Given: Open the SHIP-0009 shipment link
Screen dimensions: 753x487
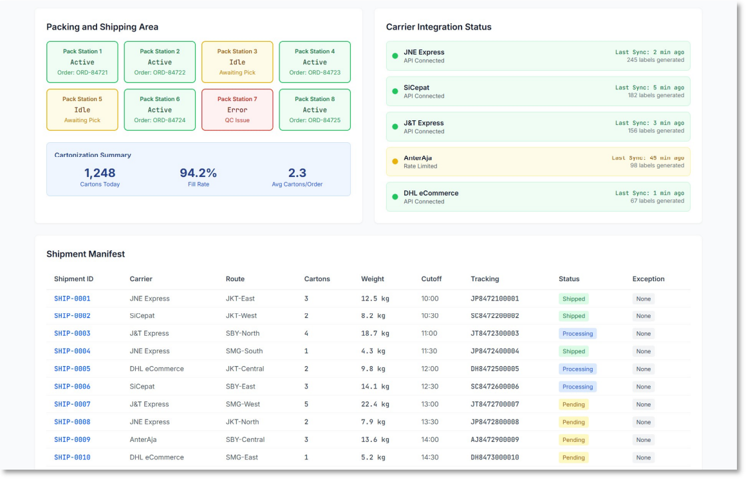Looking at the screenshot, I should (72, 440).
